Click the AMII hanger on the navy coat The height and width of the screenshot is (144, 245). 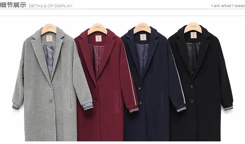(x=142, y=28)
